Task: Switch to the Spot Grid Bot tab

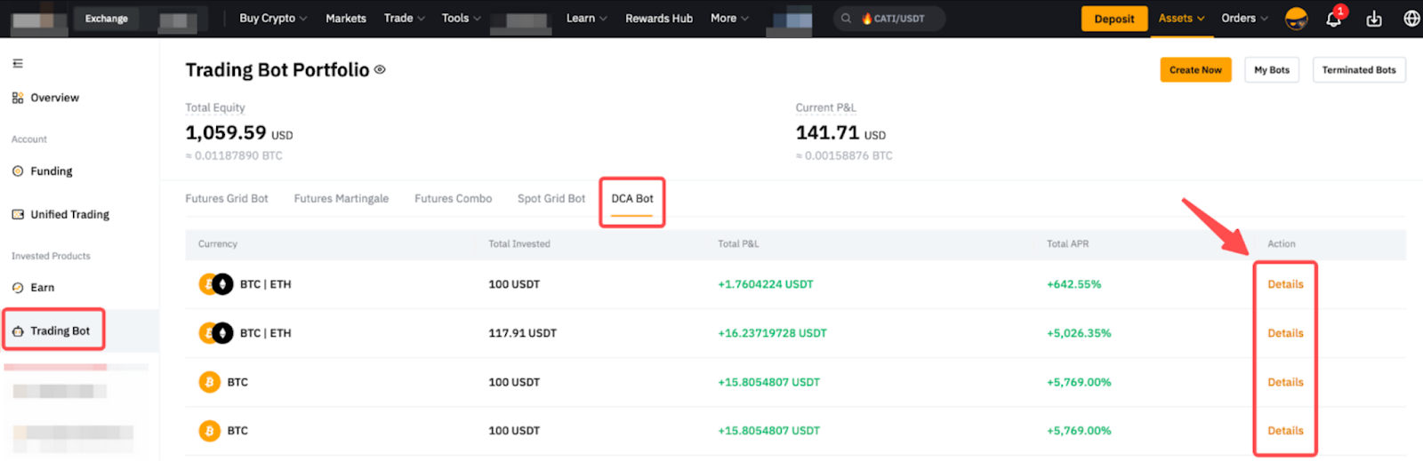Action: [x=551, y=199]
